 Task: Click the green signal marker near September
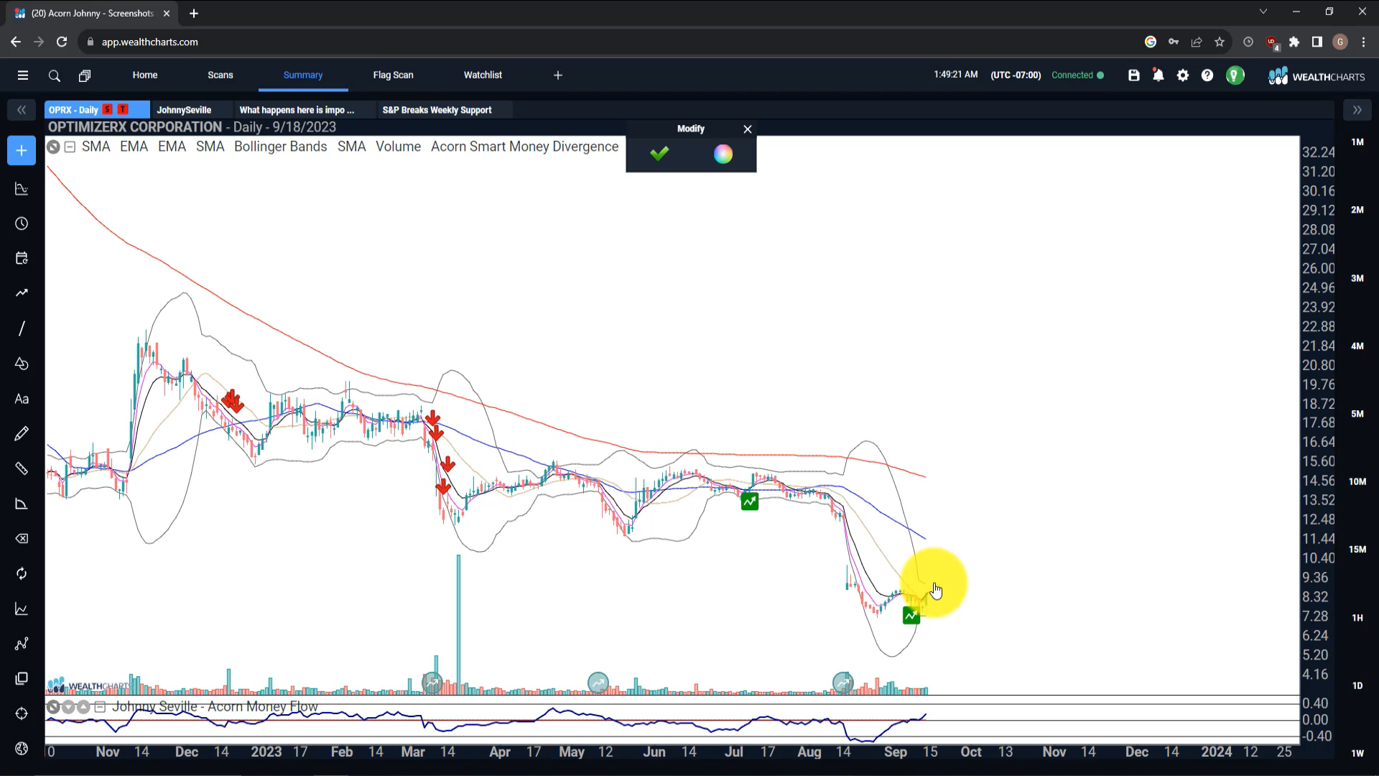(x=911, y=616)
